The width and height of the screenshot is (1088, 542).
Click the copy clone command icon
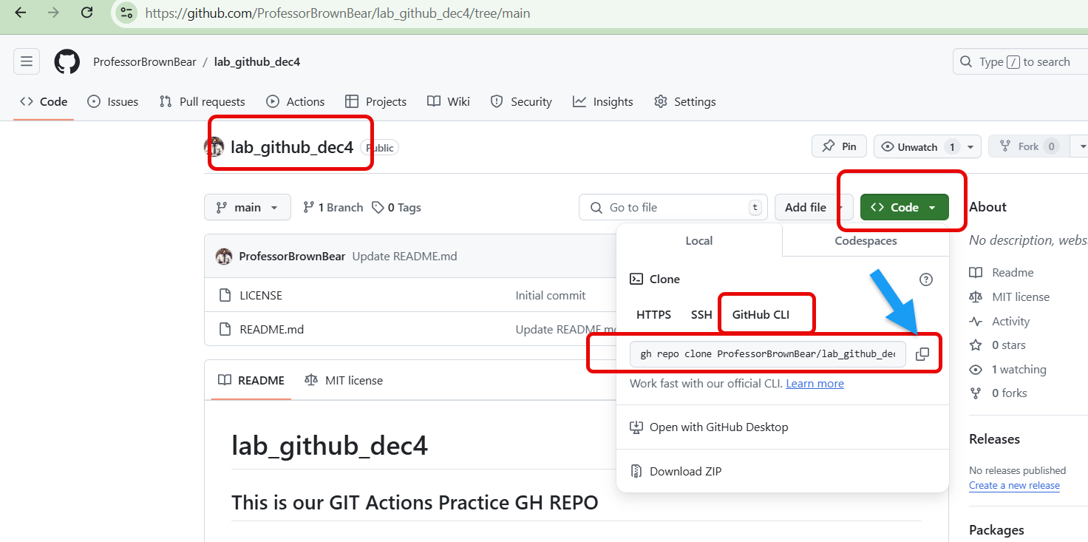point(922,354)
